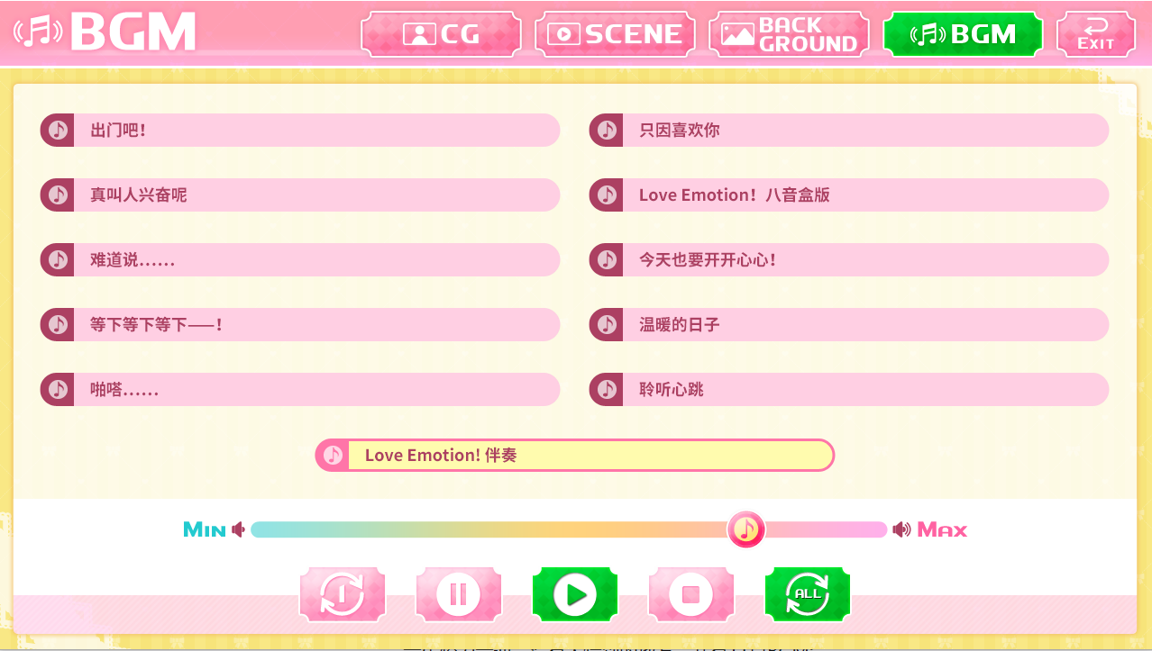Click the note icon next to 只因喜欢你
The height and width of the screenshot is (651, 1152).
607,130
